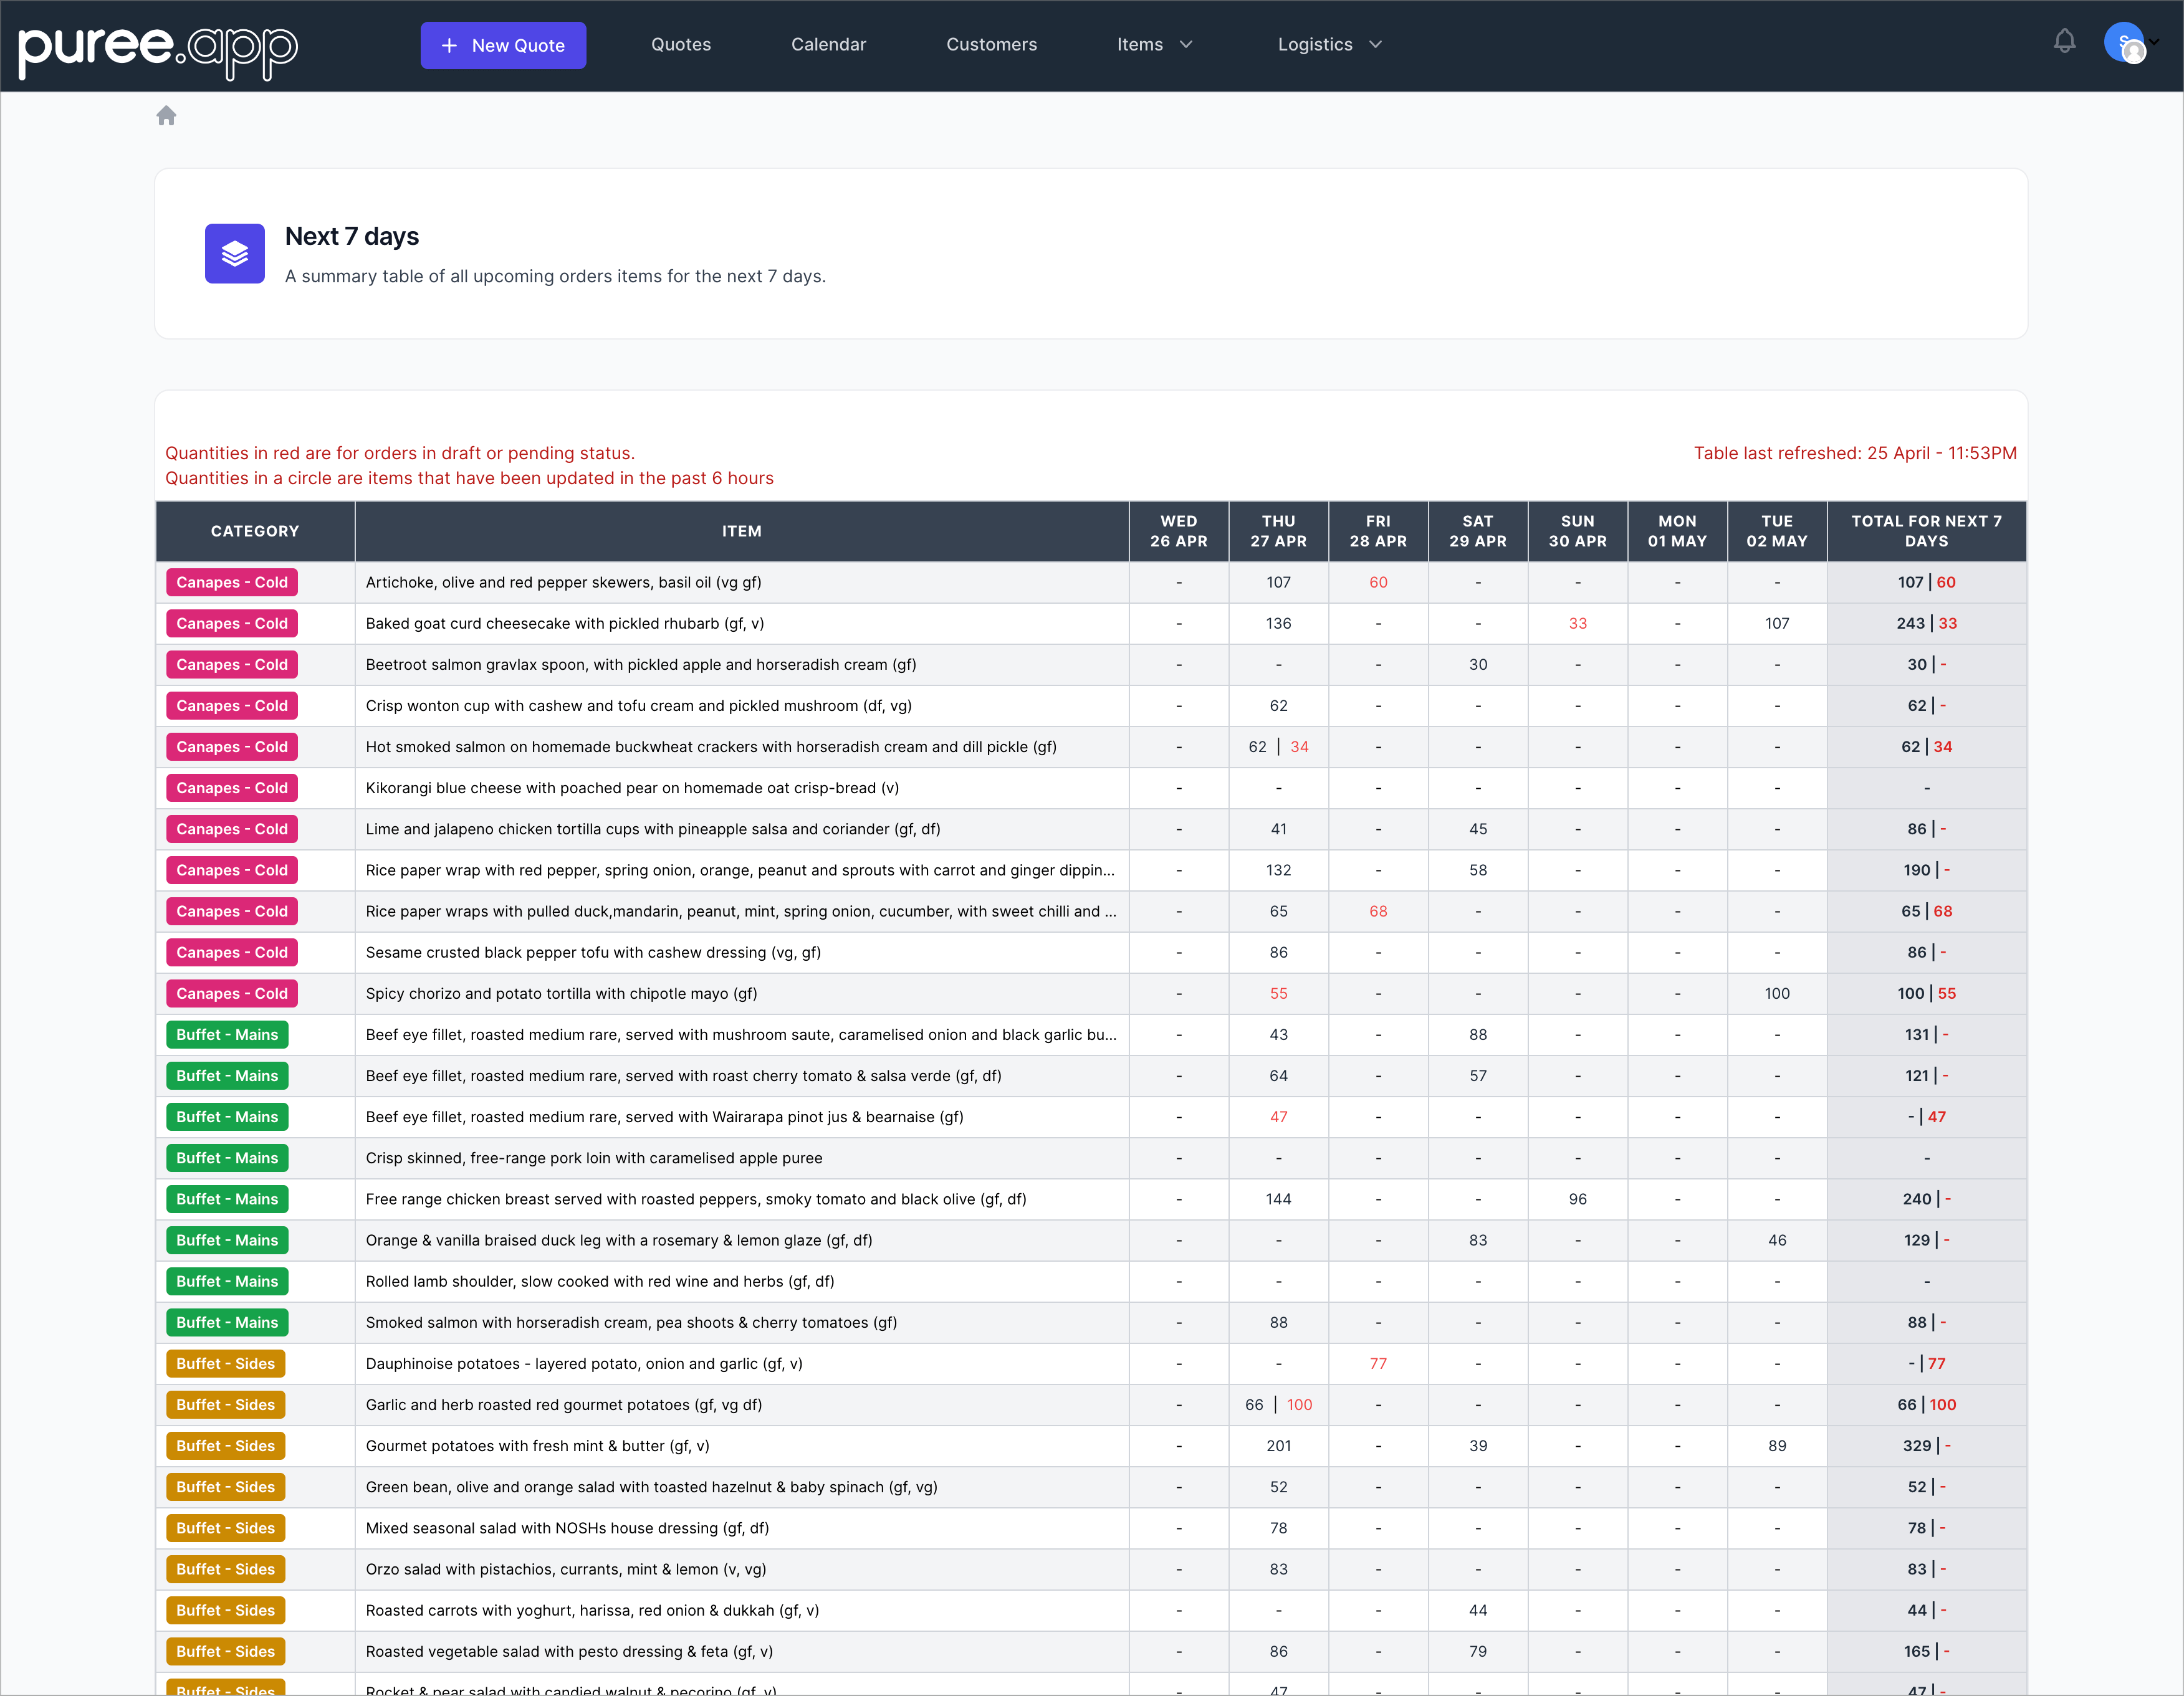
Task: Click 201 in the Gourmet potatoes row
Action: [x=1278, y=1446]
